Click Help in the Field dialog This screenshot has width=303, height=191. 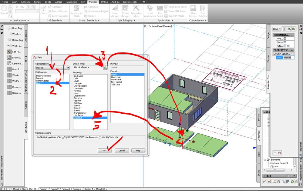coord(138,151)
